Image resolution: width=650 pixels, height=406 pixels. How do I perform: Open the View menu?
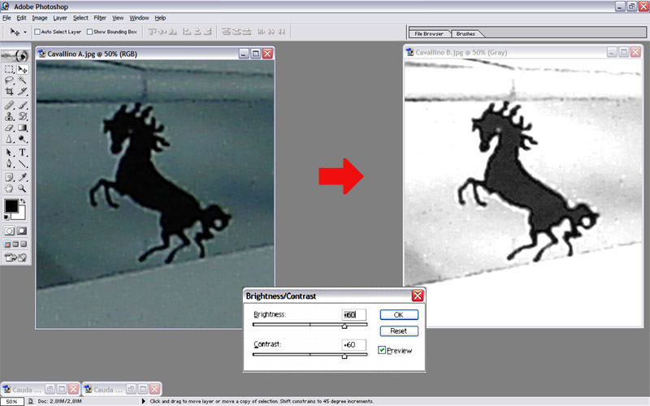(118, 18)
